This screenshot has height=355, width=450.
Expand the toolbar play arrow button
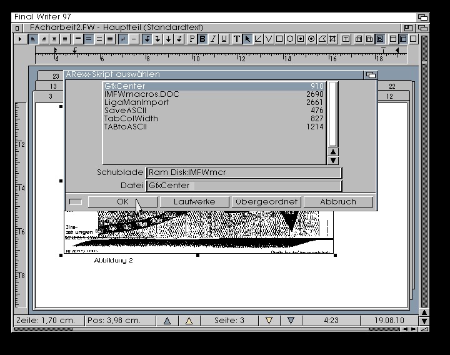(19, 39)
